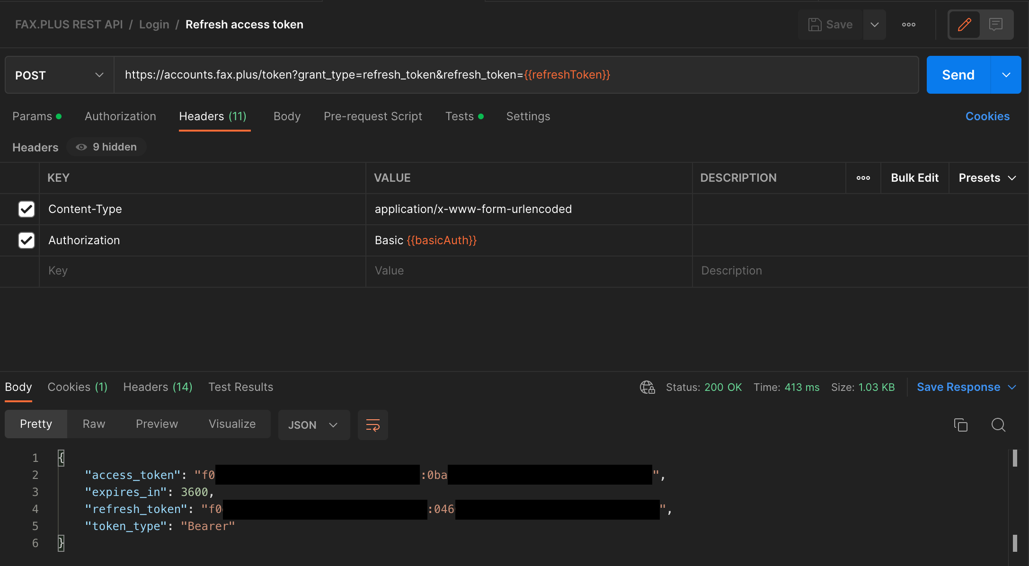
Task: Click the pencil edit mode icon
Action: coord(964,25)
